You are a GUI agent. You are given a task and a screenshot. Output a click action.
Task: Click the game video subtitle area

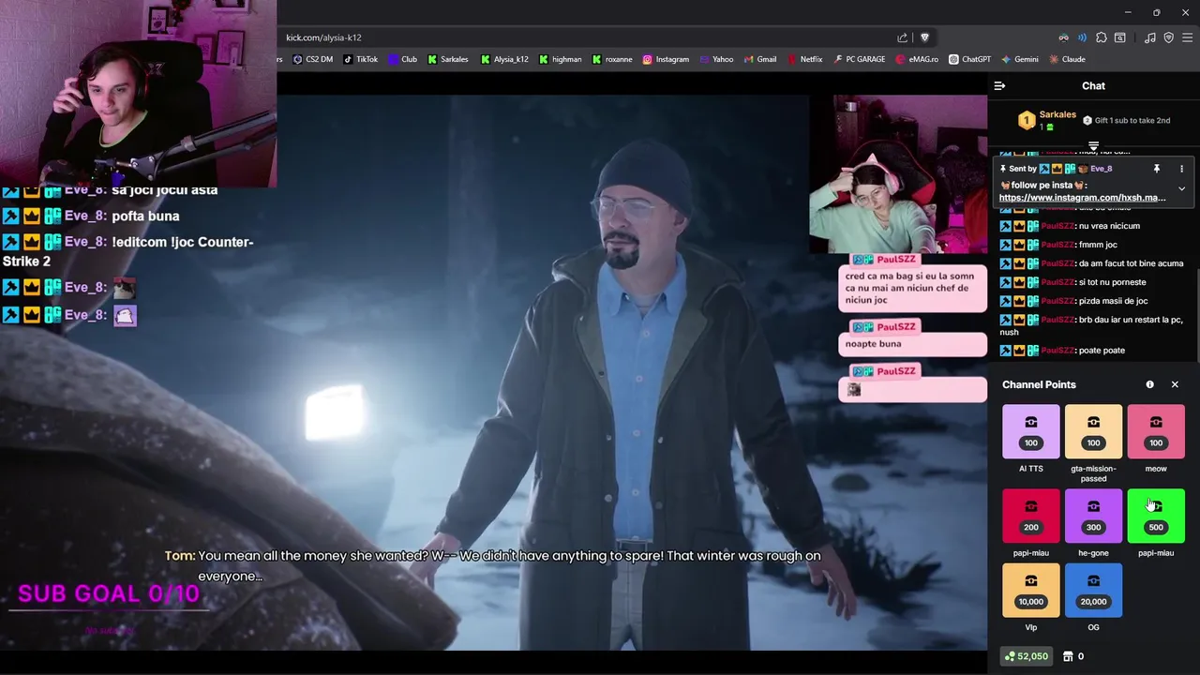[493, 565]
